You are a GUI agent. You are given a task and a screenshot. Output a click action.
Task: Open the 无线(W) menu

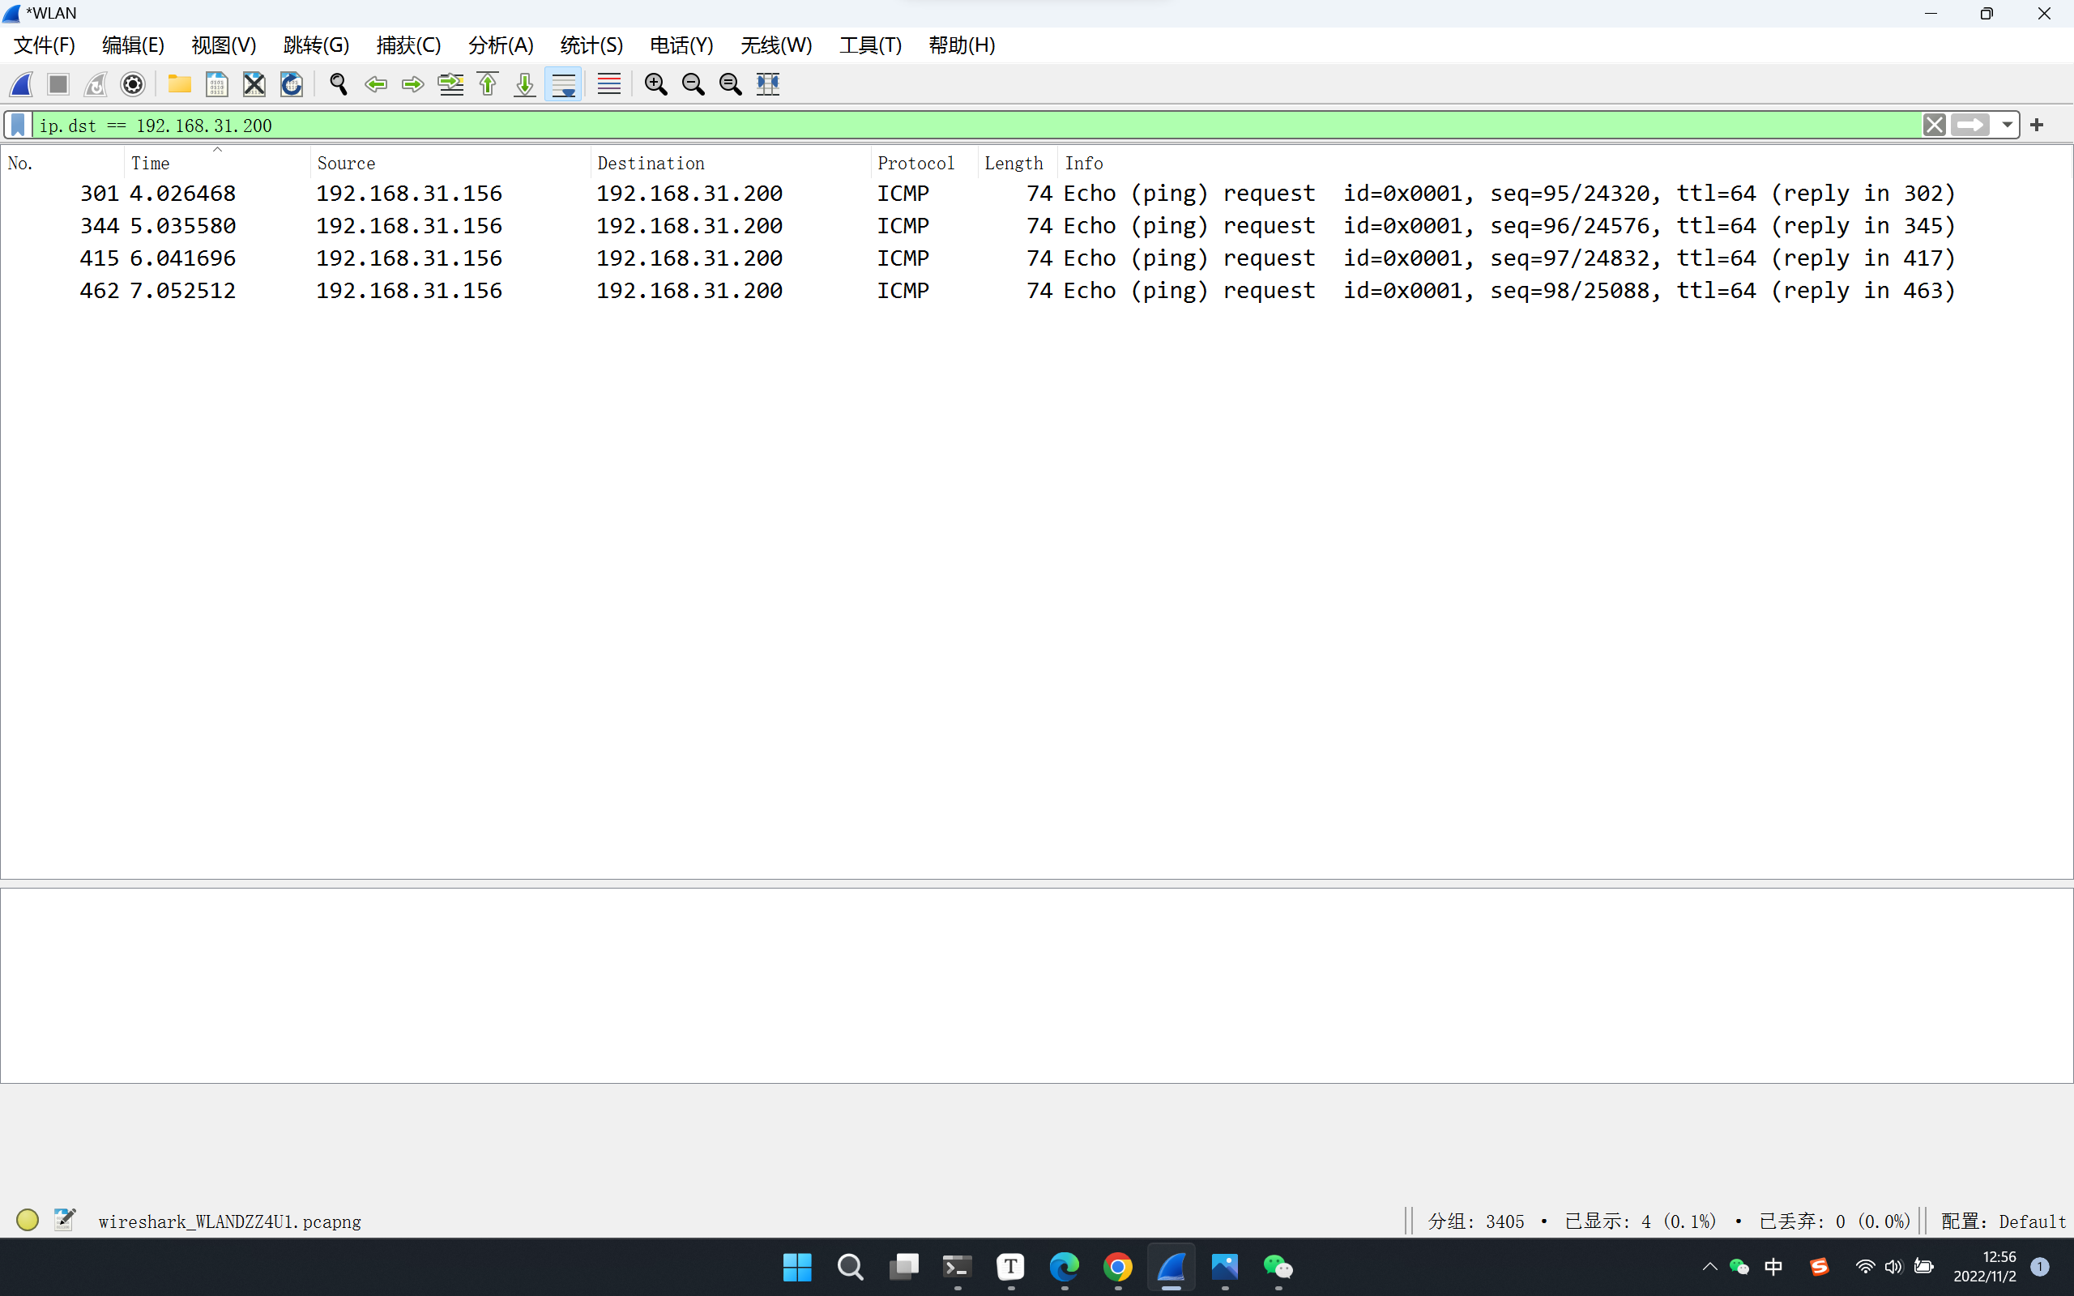coord(775,45)
